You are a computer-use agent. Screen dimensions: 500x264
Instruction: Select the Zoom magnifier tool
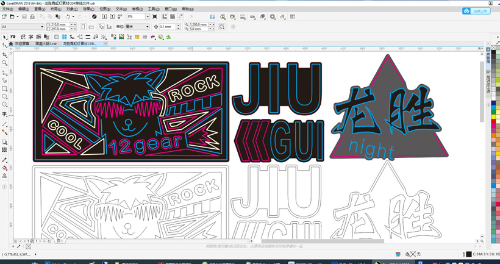point(4,63)
